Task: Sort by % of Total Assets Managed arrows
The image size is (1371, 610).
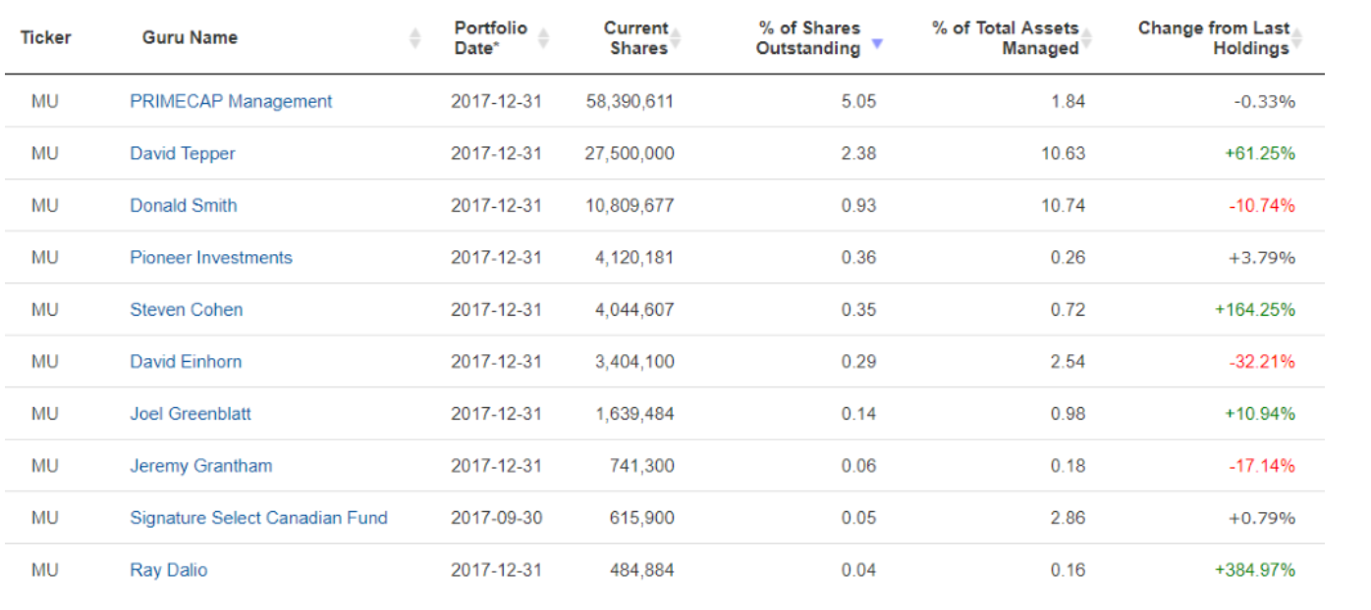Action: [1087, 37]
